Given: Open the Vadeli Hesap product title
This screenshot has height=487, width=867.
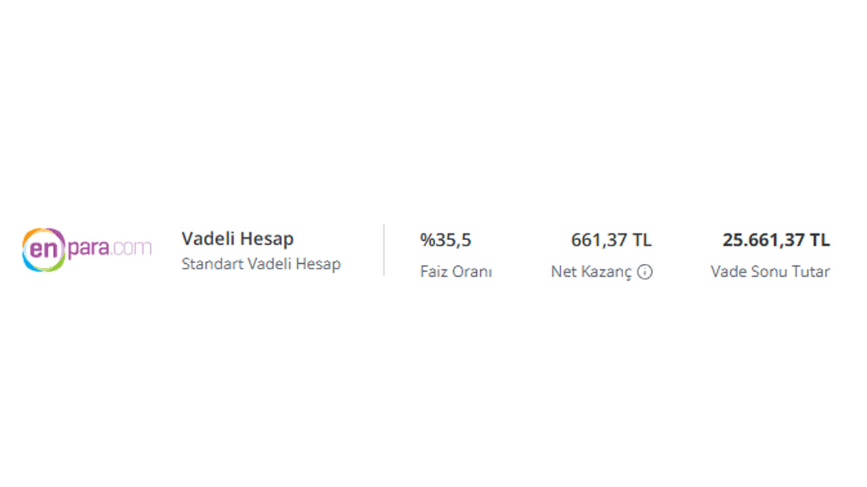Looking at the screenshot, I should [238, 239].
